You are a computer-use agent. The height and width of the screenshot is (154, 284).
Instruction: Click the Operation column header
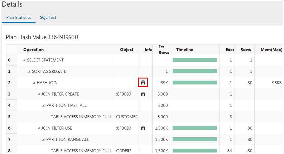pyautogui.click(x=33, y=50)
